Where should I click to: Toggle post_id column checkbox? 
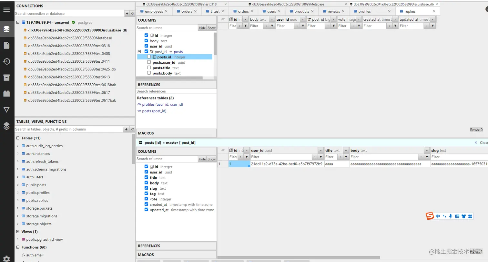click(146, 51)
